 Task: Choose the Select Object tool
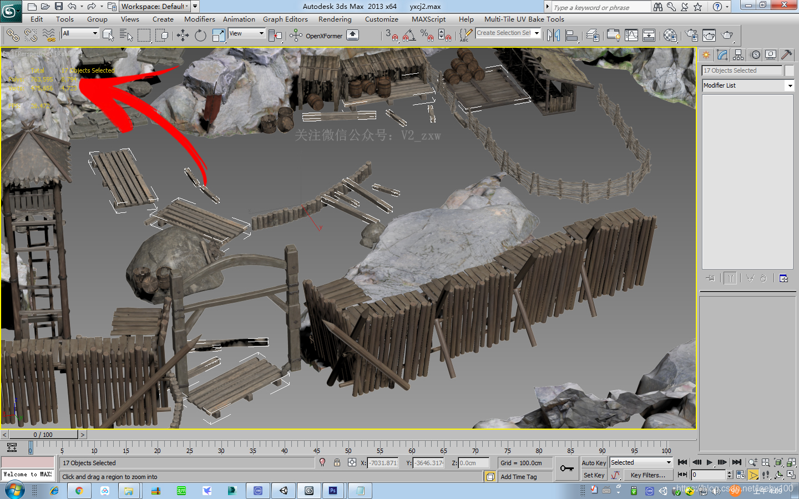pos(108,35)
